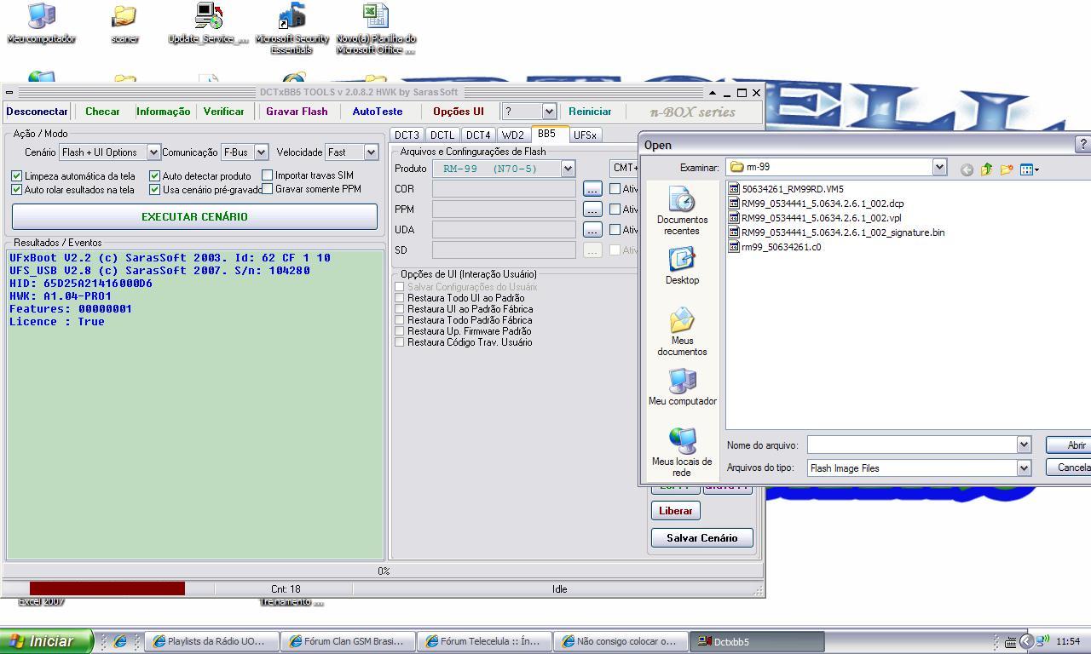
Task: Go up one folder level in Open dialog
Action: (987, 169)
